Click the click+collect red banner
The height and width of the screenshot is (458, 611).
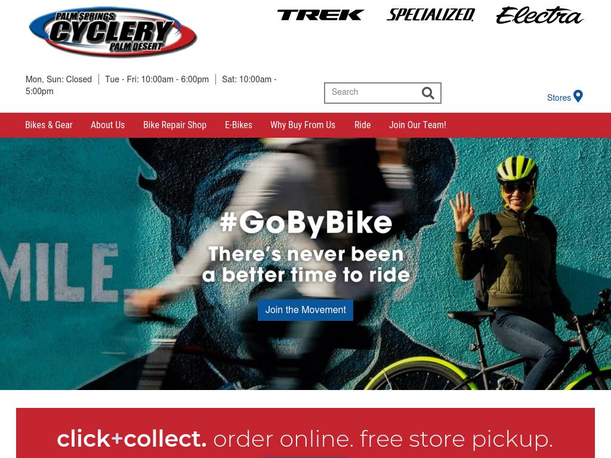(305, 433)
